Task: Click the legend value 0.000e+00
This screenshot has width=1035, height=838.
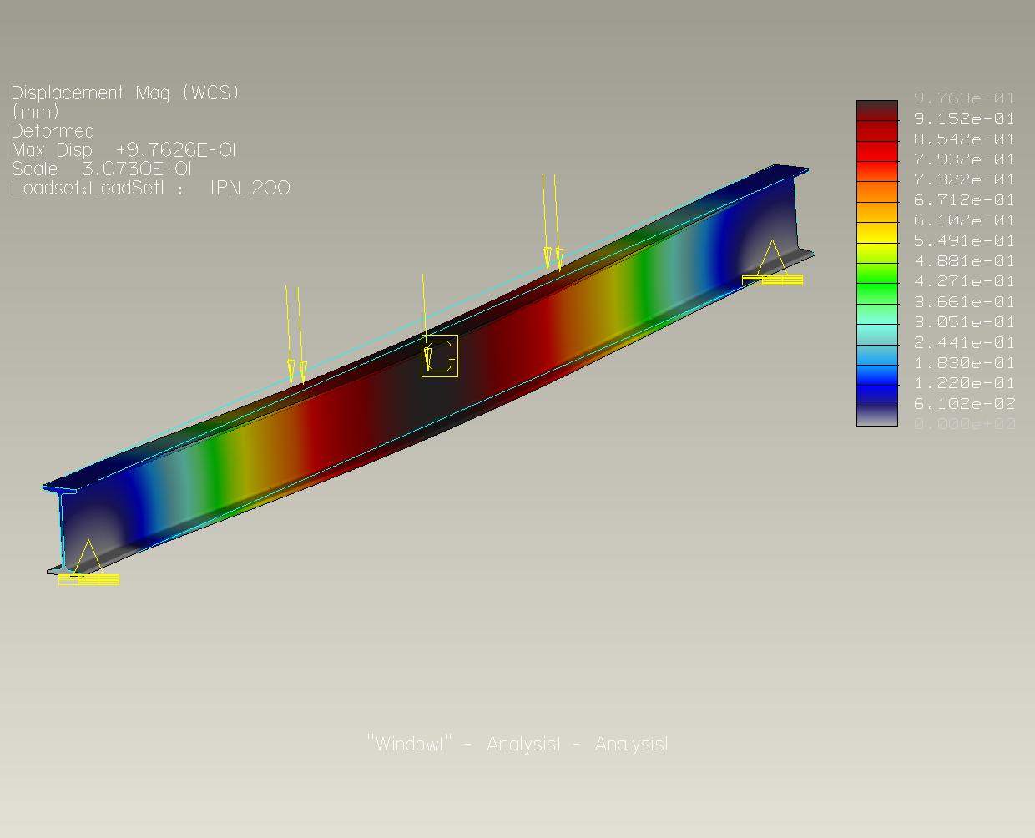Action: [x=965, y=424]
